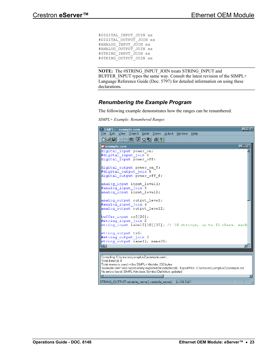Click the 'Total memory used' output line
279x361 pixels.
click(137, 264)
